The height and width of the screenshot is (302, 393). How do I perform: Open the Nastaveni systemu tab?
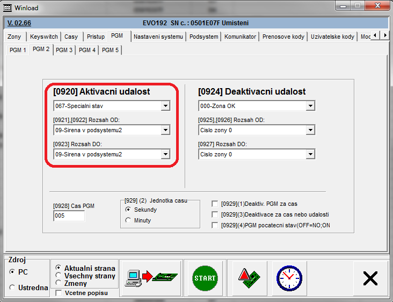[158, 37]
